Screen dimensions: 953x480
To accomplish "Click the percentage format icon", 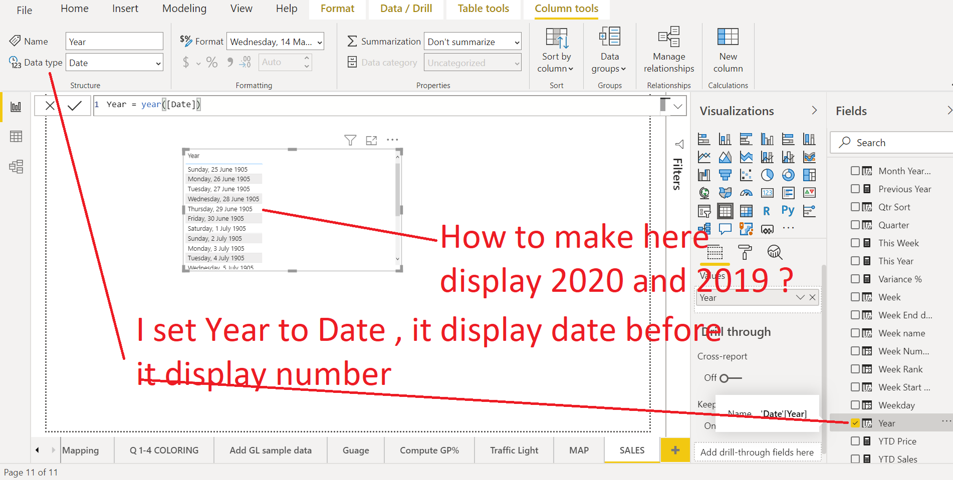I will click(212, 62).
